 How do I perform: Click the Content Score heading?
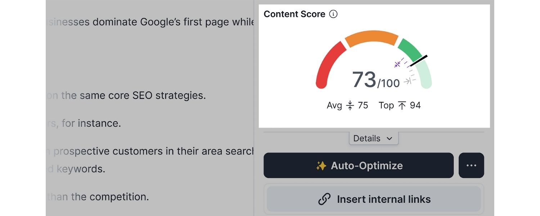(294, 14)
